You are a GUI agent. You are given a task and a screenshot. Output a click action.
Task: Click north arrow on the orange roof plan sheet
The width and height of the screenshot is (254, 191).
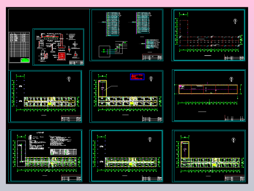231,79
